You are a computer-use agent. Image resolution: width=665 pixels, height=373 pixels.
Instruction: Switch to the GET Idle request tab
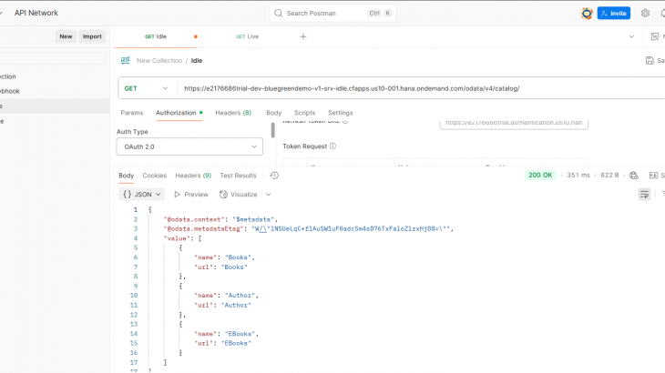pos(156,36)
